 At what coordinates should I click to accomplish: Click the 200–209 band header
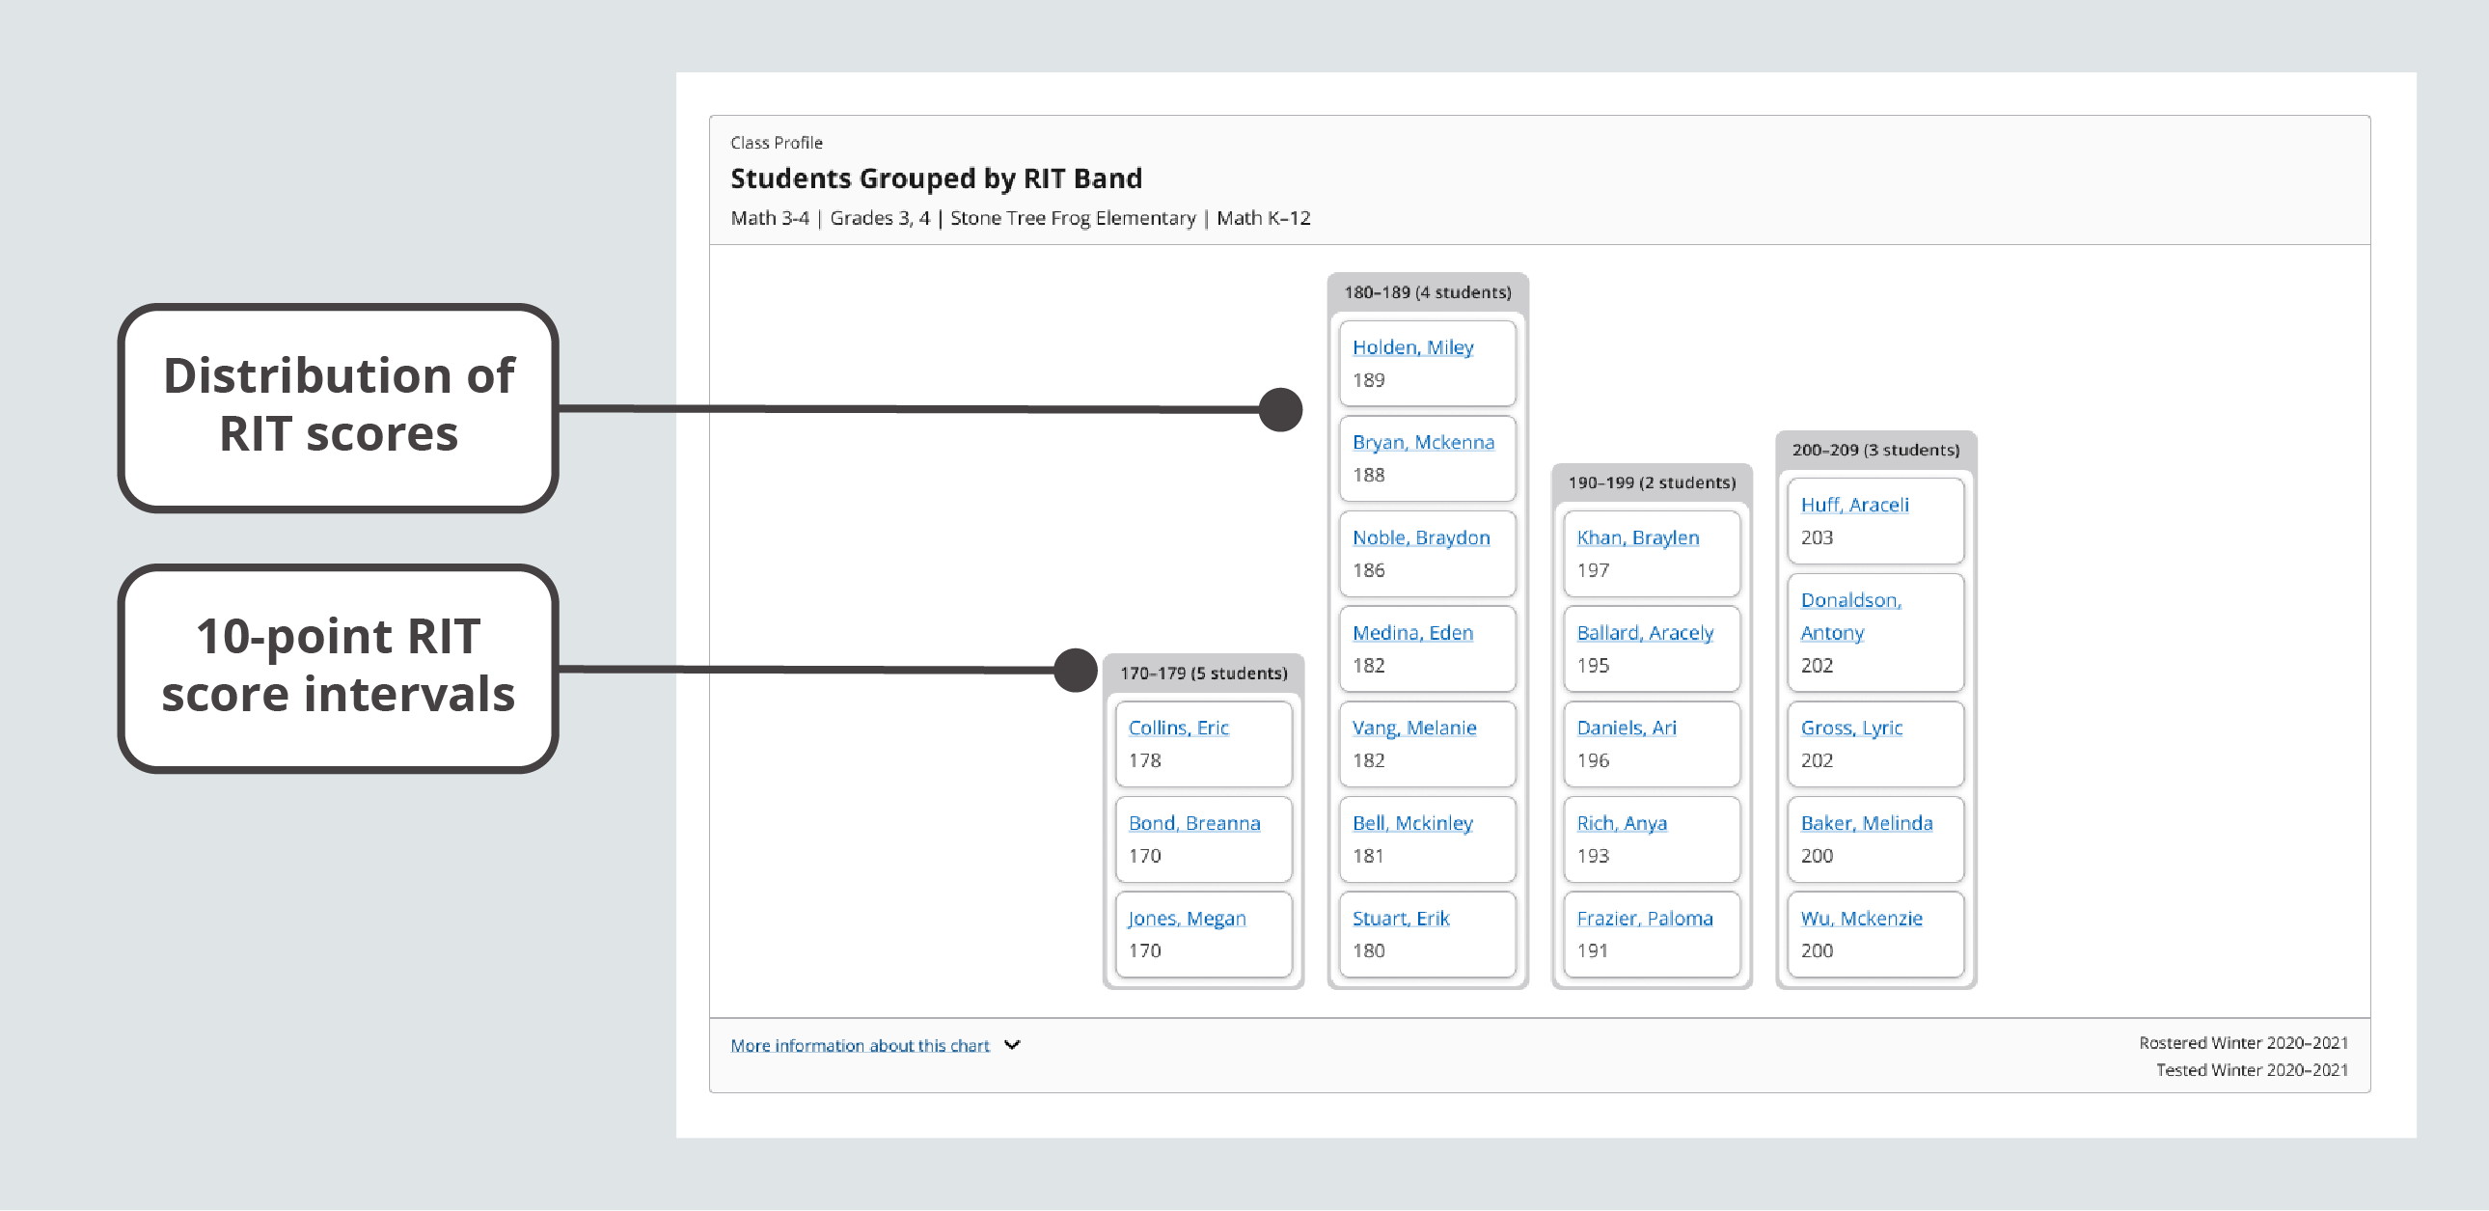click(x=1874, y=450)
